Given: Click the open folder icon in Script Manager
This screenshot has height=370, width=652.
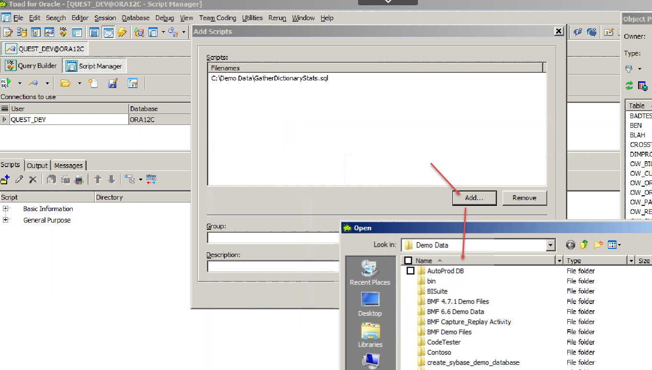Looking at the screenshot, I should pyautogui.click(x=66, y=83).
